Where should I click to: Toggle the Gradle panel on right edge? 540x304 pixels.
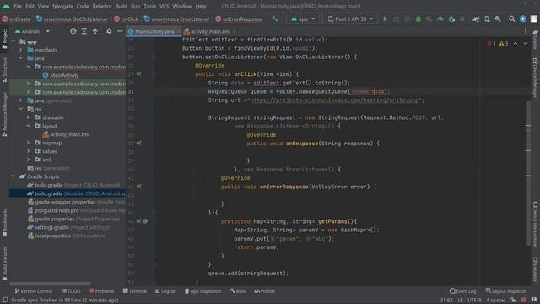click(x=536, y=40)
